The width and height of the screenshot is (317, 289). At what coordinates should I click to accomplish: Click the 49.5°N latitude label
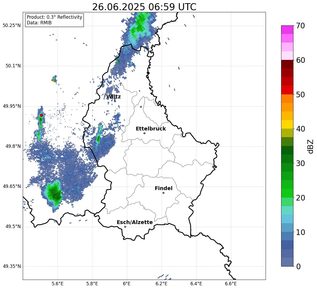point(13,226)
